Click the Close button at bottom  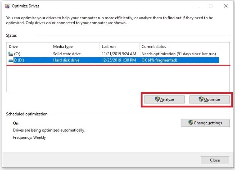tap(215, 160)
